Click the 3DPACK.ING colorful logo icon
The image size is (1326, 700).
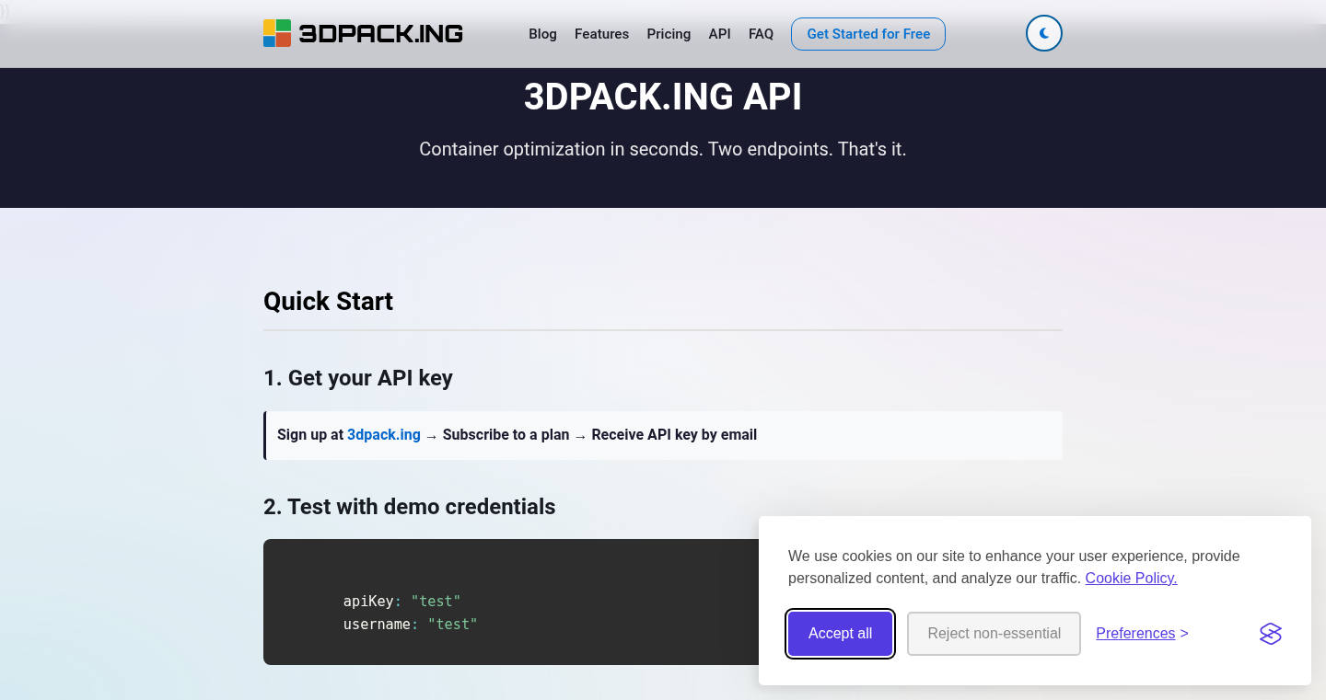[277, 33]
